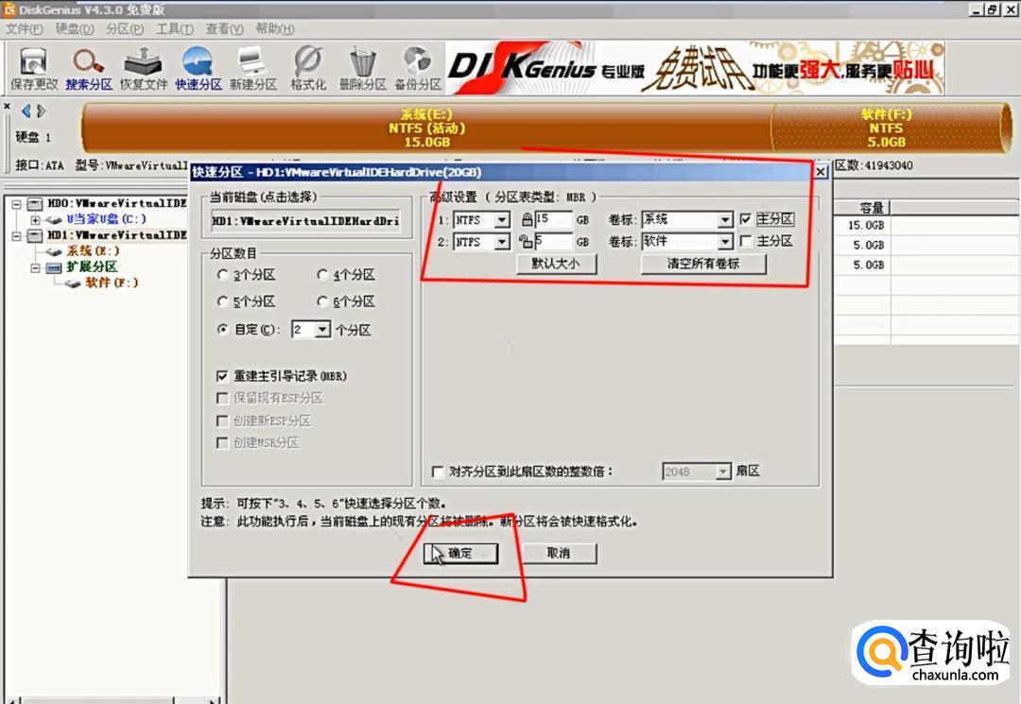The height and width of the screenshot is (704, 1021).
Task: Open the custom partition count dropdown
Action: [322, 330]
